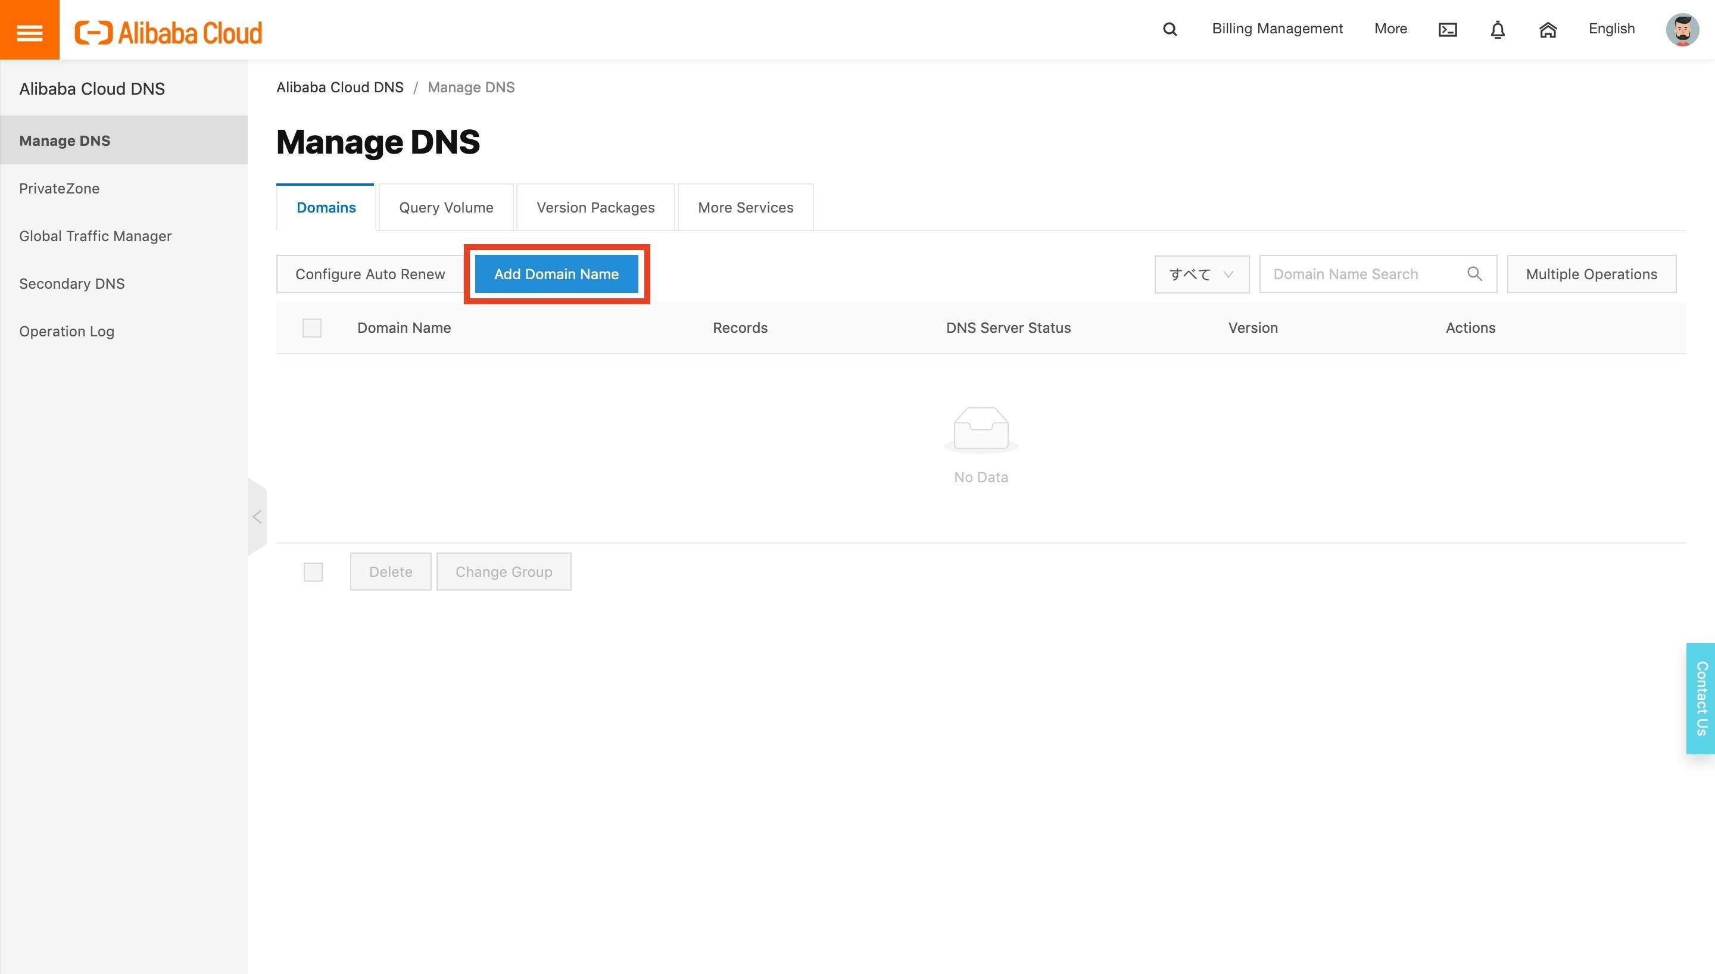This screenshot has height=974, width=1715.
Task: Click the magnifier in Domain Name Search
Action: click(x=1474, y=274)
